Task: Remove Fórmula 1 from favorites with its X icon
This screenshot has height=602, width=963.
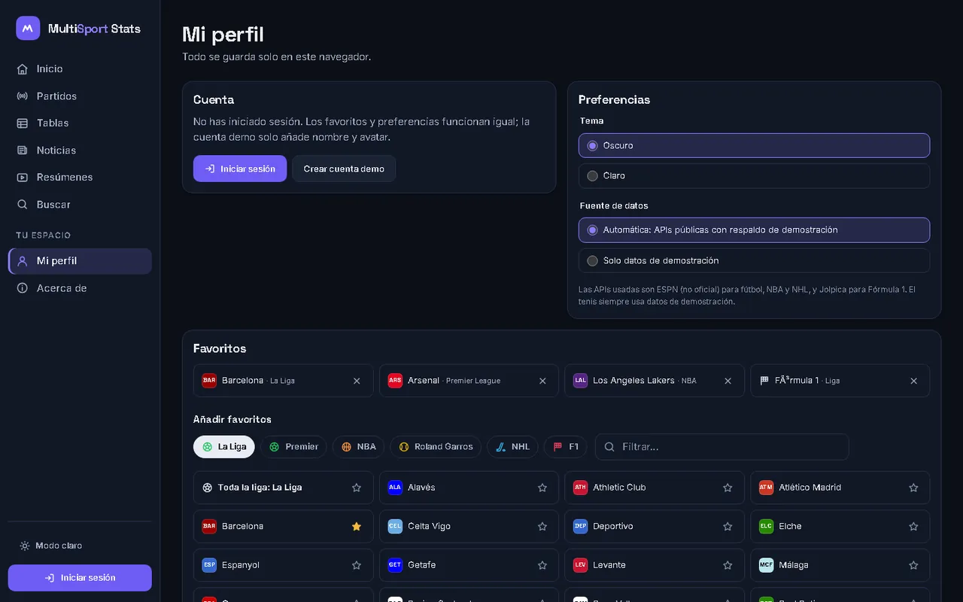Action: pyautogui.click(x=913, y=381)
